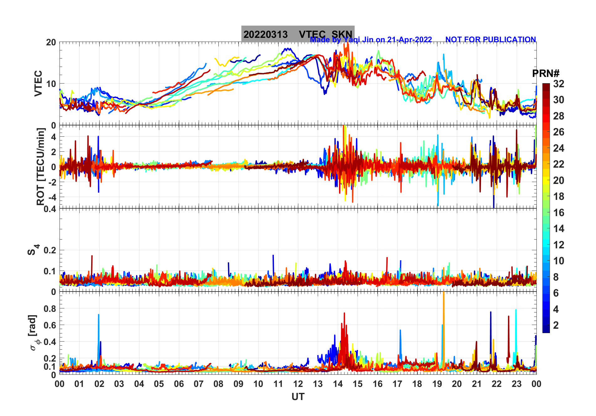Viewport: 596px width, 416px height.
Task: Click the UT axis hour tick '15'
Action: pos(358,384)
